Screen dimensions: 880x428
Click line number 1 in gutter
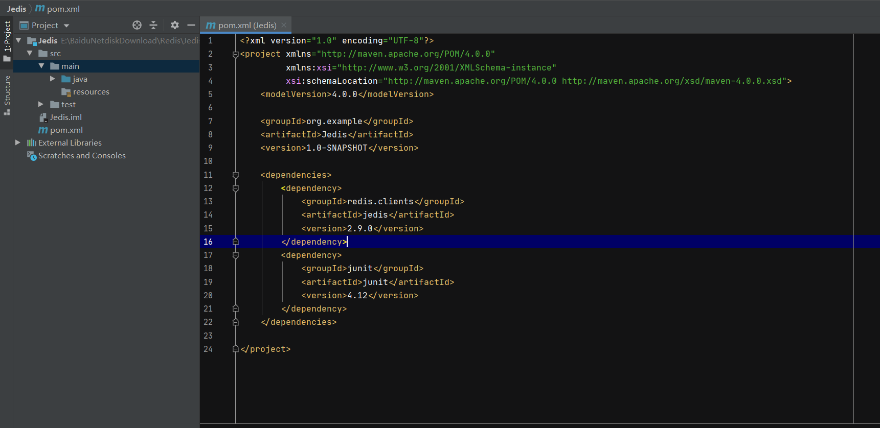(210, 40)
